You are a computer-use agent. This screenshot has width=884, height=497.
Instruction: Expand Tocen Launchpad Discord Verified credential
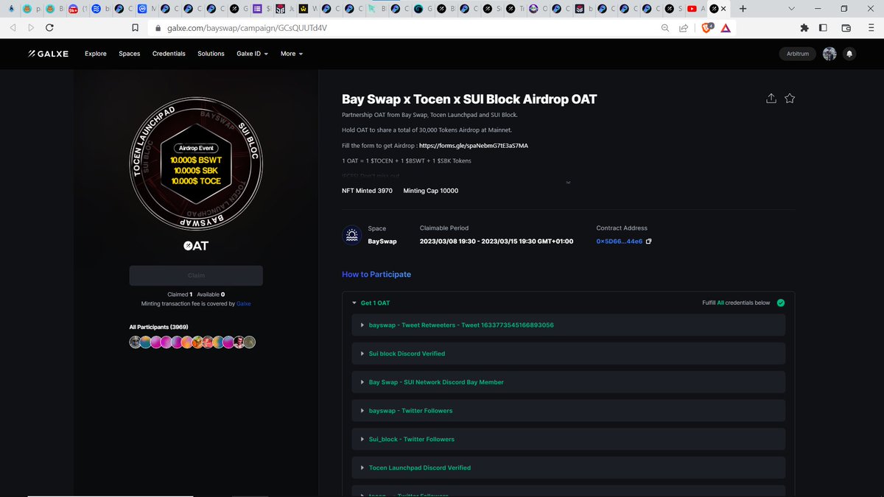pyautogui.click(x=568, y=468)
